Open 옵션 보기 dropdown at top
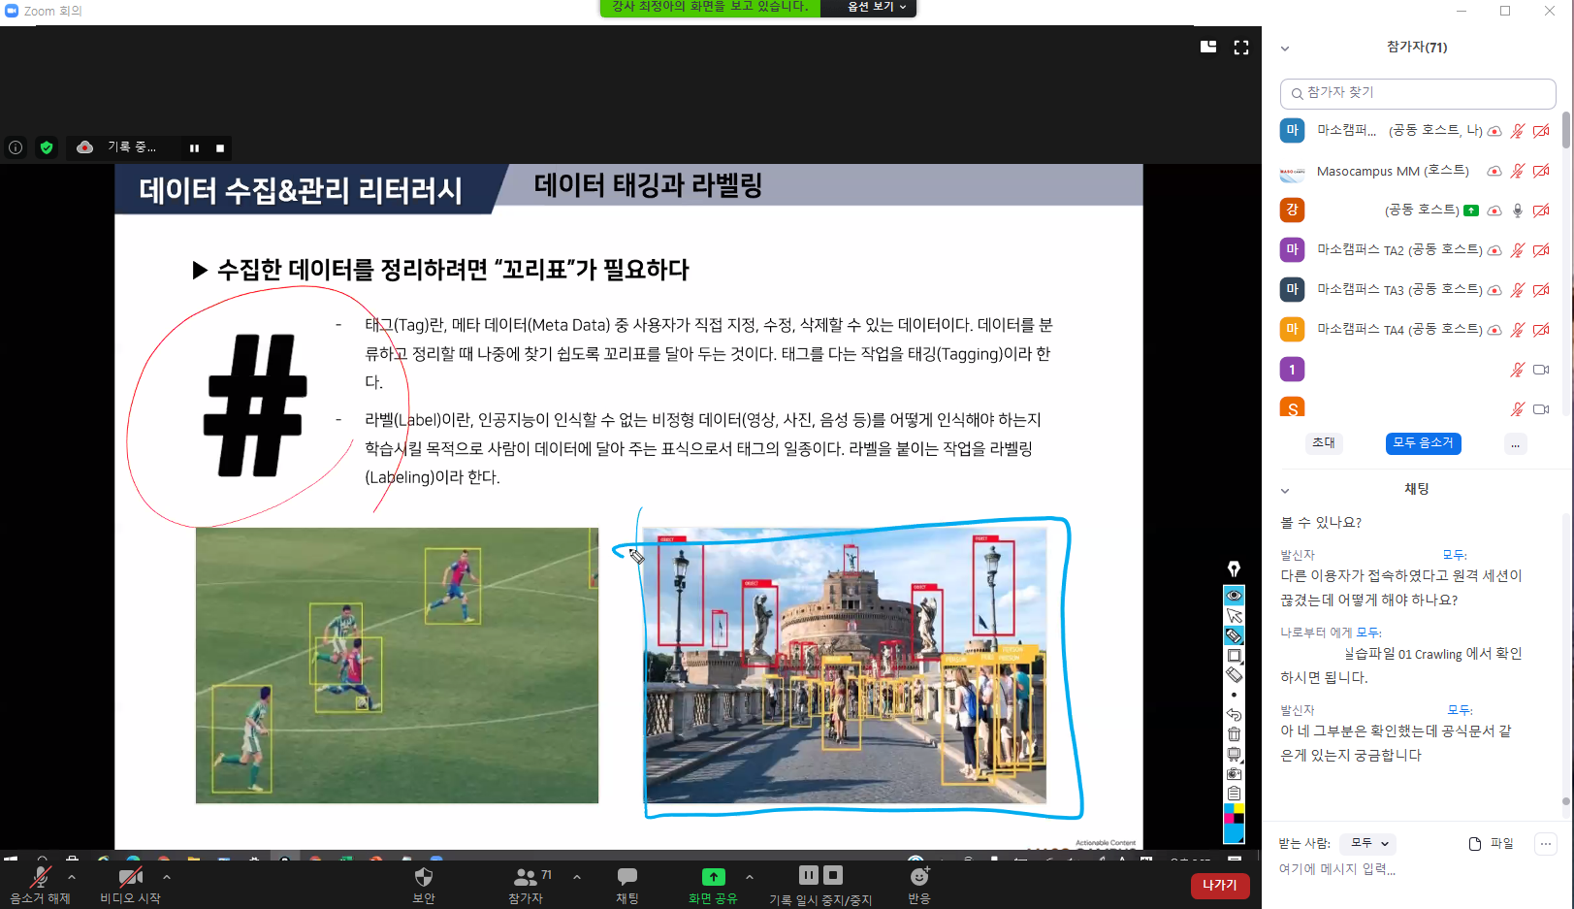This screenshot has height=909, width=1574. pyautogui.click(x=876, y=8)
